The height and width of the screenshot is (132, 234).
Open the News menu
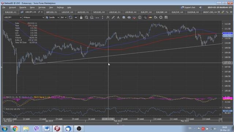(x=32, y=7)
